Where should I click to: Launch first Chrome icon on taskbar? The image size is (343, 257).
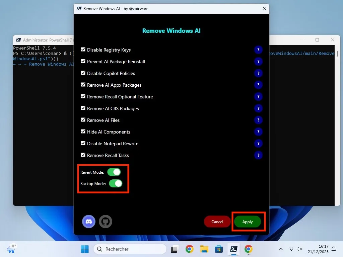(190, 249)
